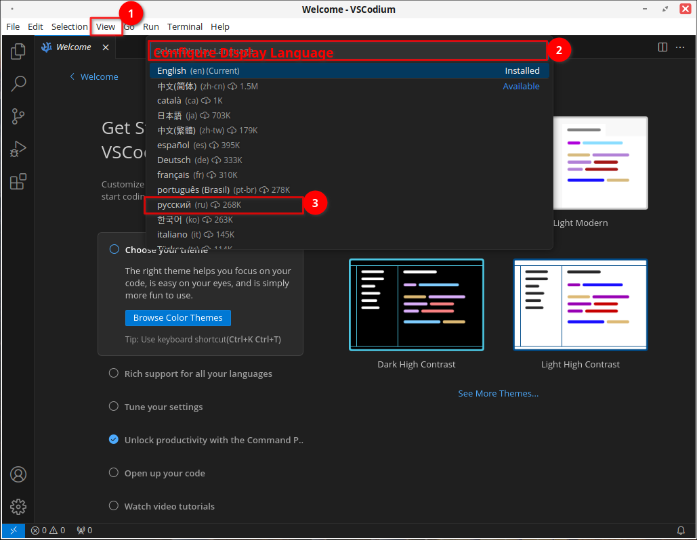Image resolution: width=697 pixels, height=540 pixels.
Task: Open the Source Control icon
Action: coord(18,116)
